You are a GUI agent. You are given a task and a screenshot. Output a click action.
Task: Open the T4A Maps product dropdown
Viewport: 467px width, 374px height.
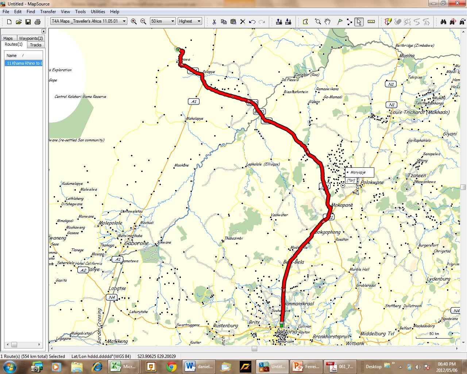tap(89, 21)
